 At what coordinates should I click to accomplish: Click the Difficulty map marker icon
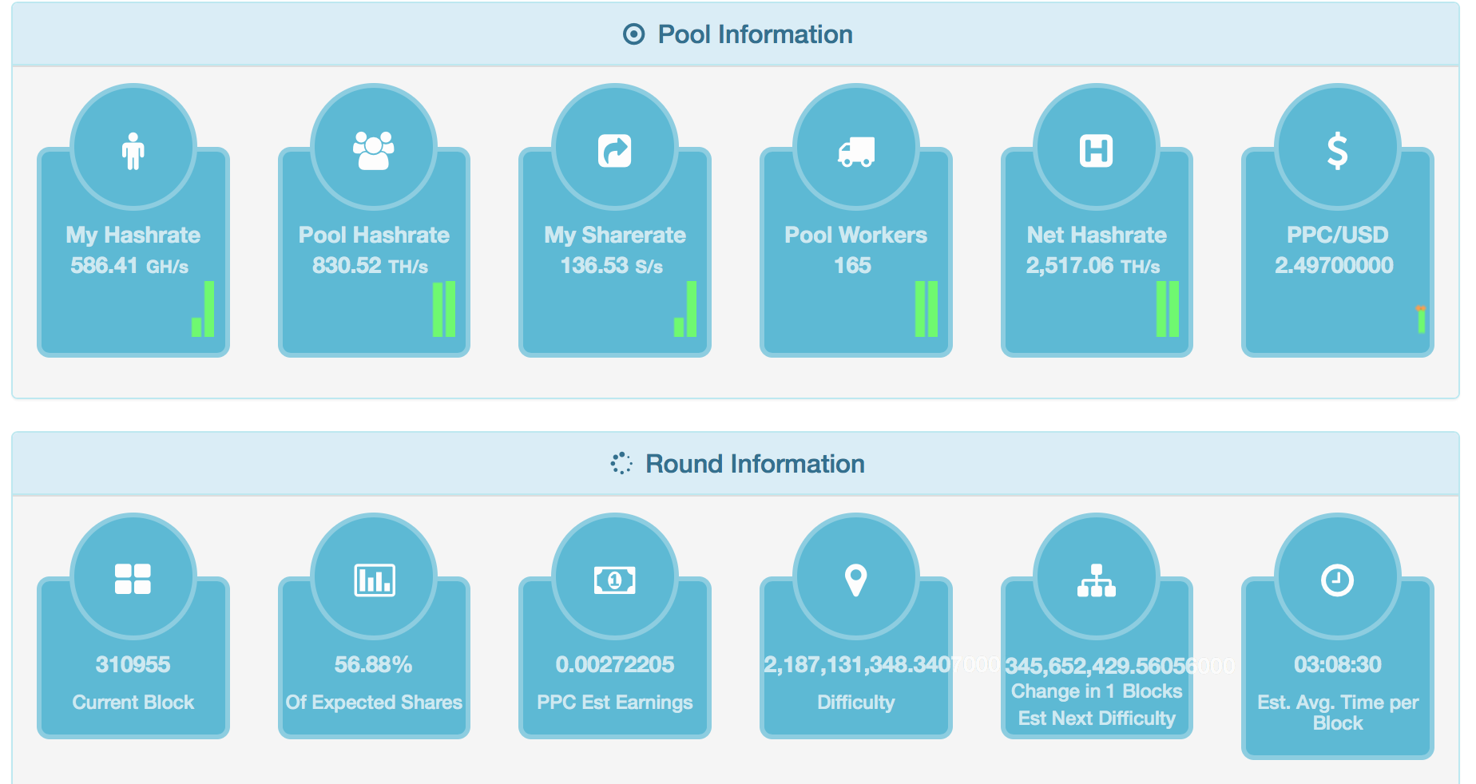click(856, 580)
